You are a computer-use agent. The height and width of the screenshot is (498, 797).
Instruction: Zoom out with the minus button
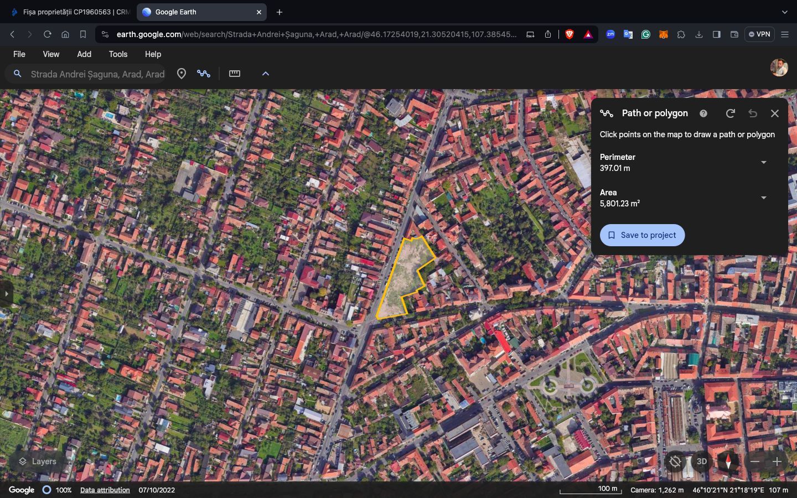click(755, 461)
